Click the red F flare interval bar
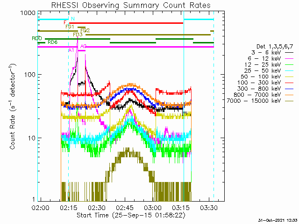This screenshot has width=299, height=224. click(x=126, y=23)
